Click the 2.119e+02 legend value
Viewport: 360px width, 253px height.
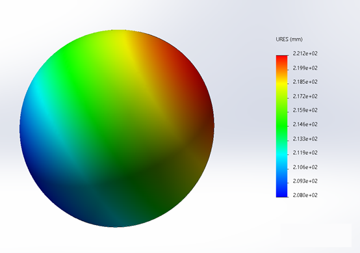pyautogui.click(x=305, y=153)
